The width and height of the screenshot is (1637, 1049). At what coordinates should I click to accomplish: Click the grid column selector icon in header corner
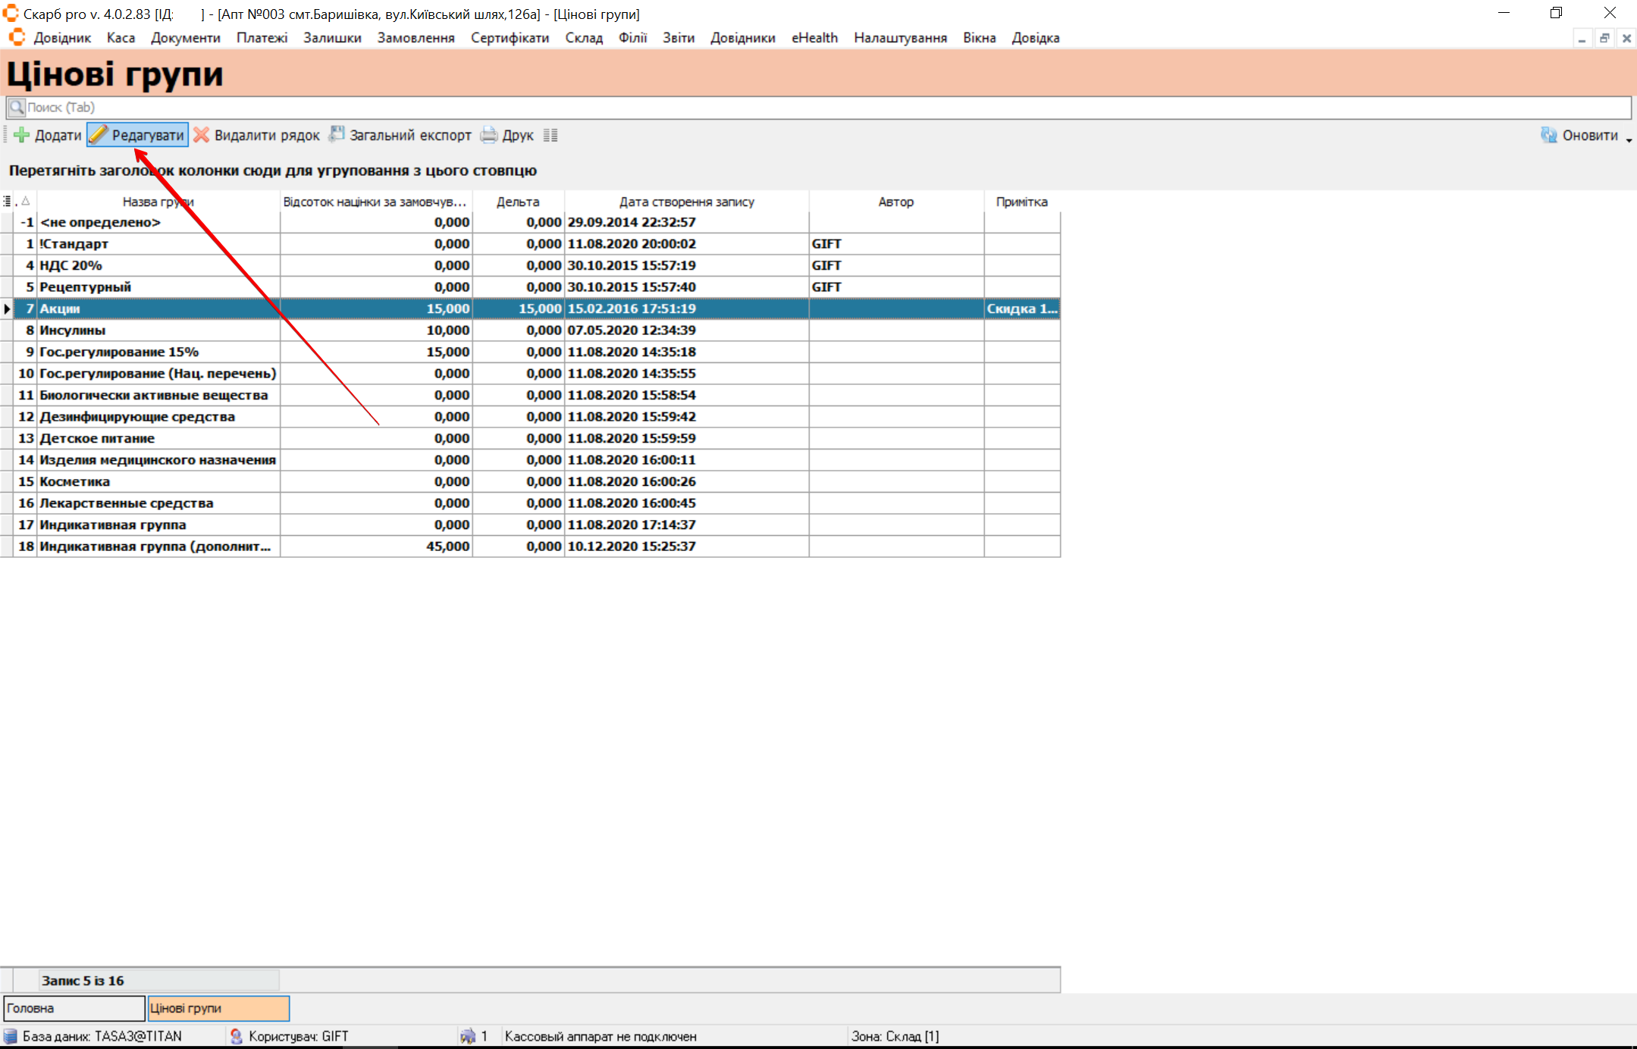click(7, 202)
